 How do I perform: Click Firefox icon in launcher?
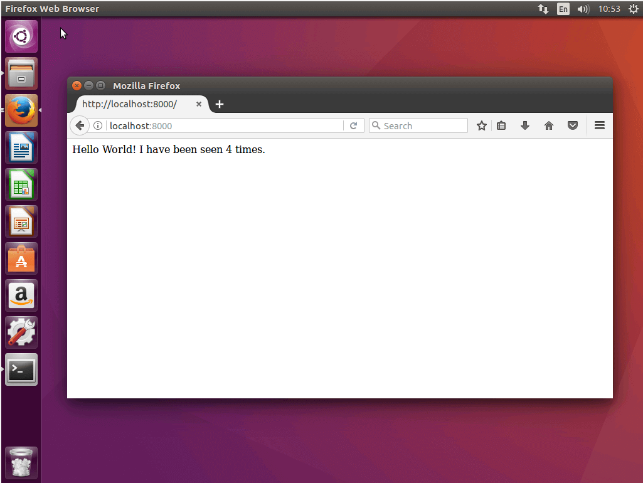(x=21, y=110)
